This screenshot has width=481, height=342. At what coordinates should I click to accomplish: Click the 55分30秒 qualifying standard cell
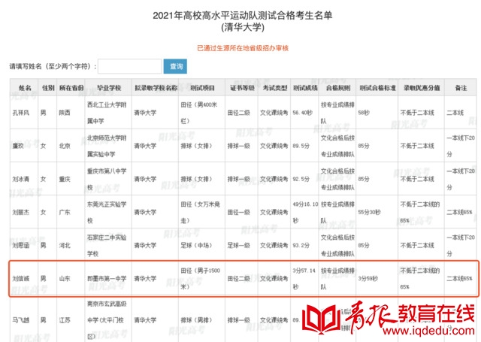pos(369,212)
